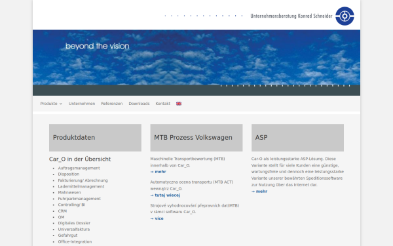The height and width of the screenshot is (246, 393).
Task: Click the ASP heading box
Action: click(297, 138)
